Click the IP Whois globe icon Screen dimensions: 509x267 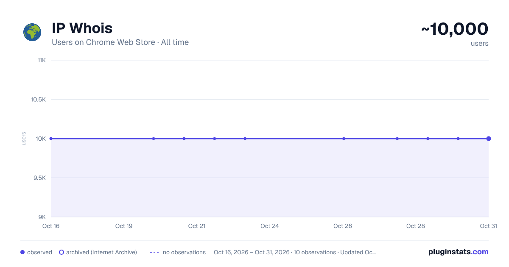tap(32, 32)
